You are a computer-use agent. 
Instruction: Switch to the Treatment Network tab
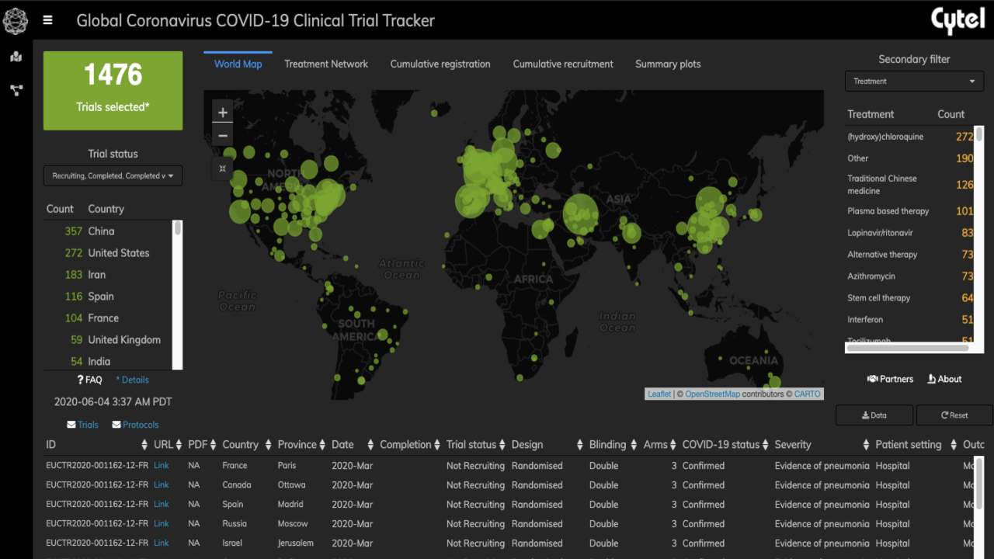326,64
